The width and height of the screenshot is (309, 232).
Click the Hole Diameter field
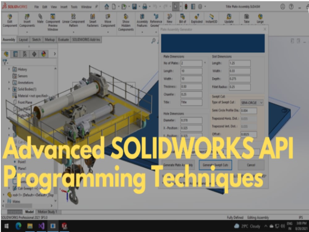click(x=191, y=120)
